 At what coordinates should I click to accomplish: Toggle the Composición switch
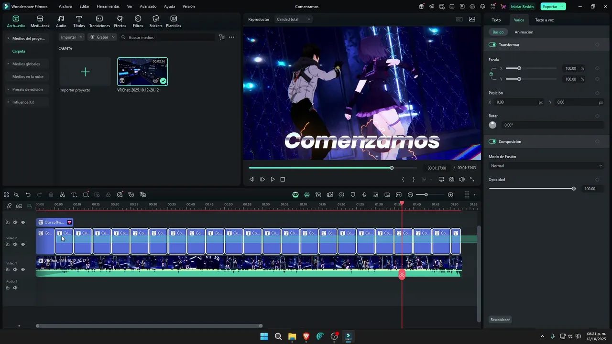point(492,141)
